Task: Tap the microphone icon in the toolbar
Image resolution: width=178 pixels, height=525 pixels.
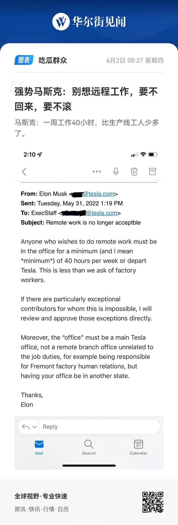Action: (116, 171)
